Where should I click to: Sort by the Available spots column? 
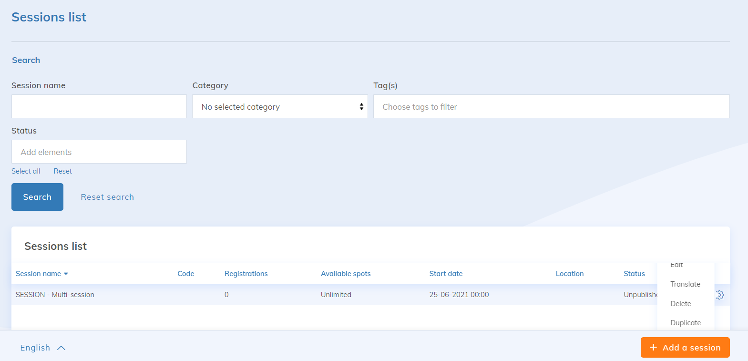coord(346,274)
